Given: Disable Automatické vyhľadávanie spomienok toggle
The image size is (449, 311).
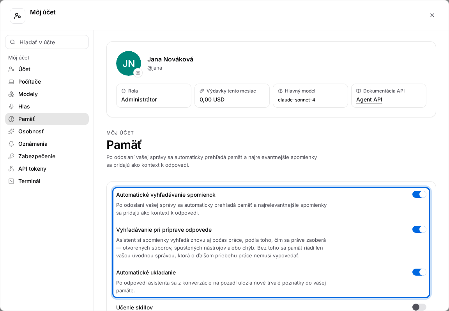Looking at the screenshot, I should (x=419, y=194).
